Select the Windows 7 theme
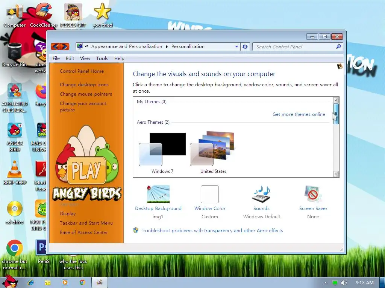Viewport: 385px width, 288px height. [162, 153]
